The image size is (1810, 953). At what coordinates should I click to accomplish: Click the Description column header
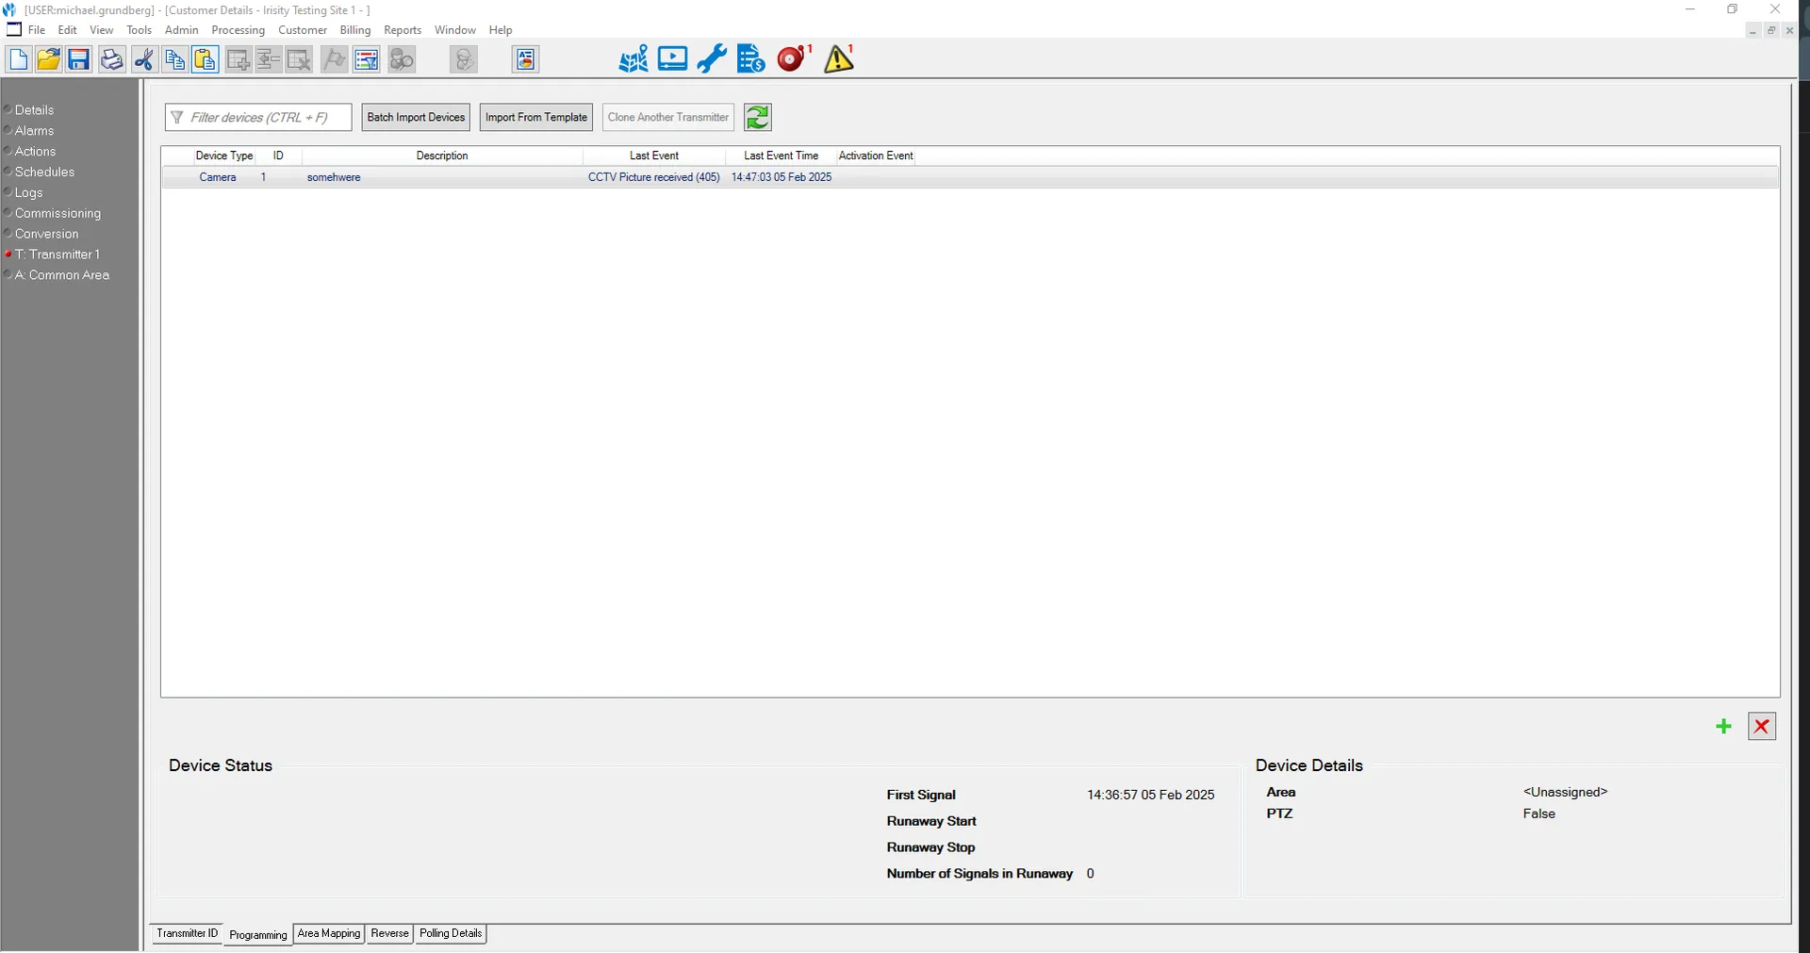442,156
